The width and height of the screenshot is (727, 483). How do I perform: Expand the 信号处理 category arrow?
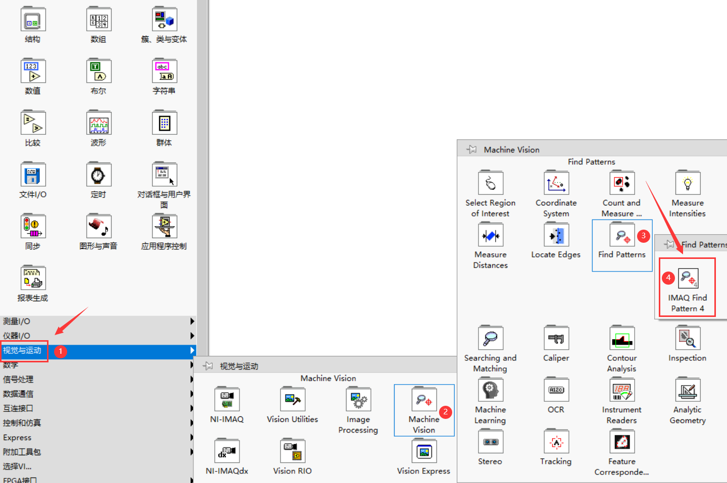click(192, 379)
